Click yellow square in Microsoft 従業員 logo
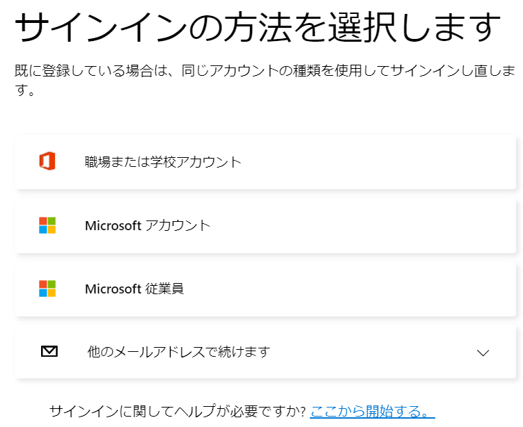 [52, 293]
